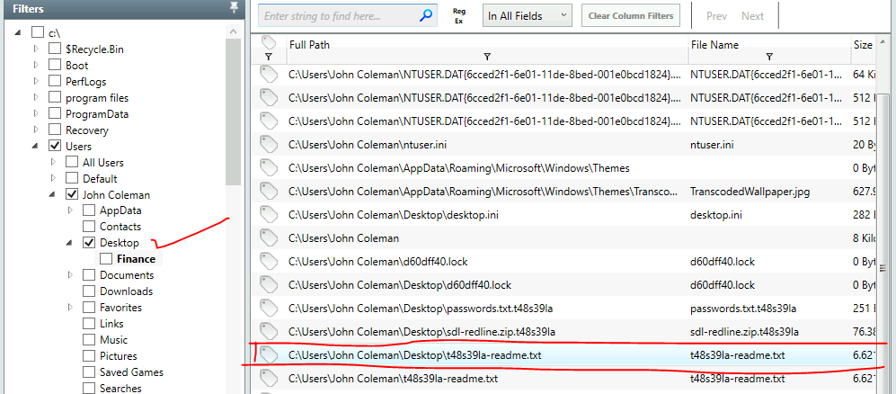Open the Full Path column filter icon
Image resolution: width=896 pixels, height=394 pixels.
[486, 57]
